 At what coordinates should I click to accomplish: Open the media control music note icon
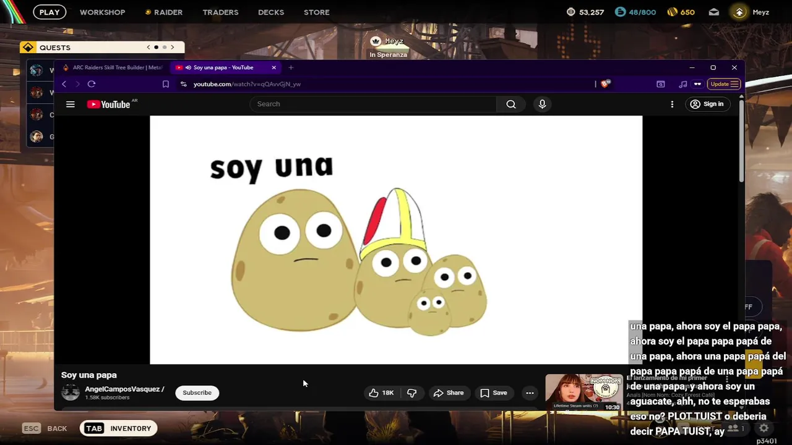pos(682,84)
